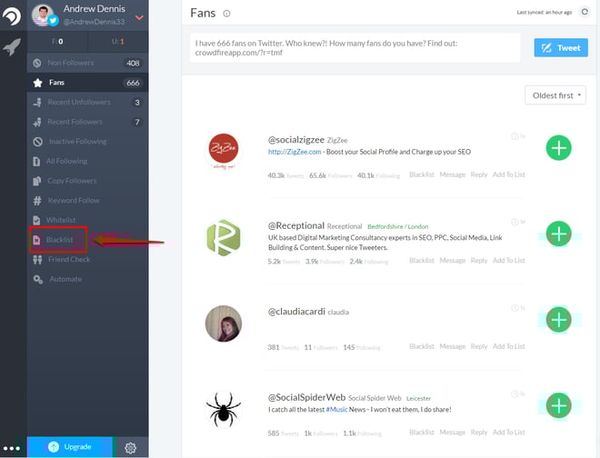600x458 pixels.
Task: Click the Non Followers blocked-circle icon
Action: (x=37, y=63)
